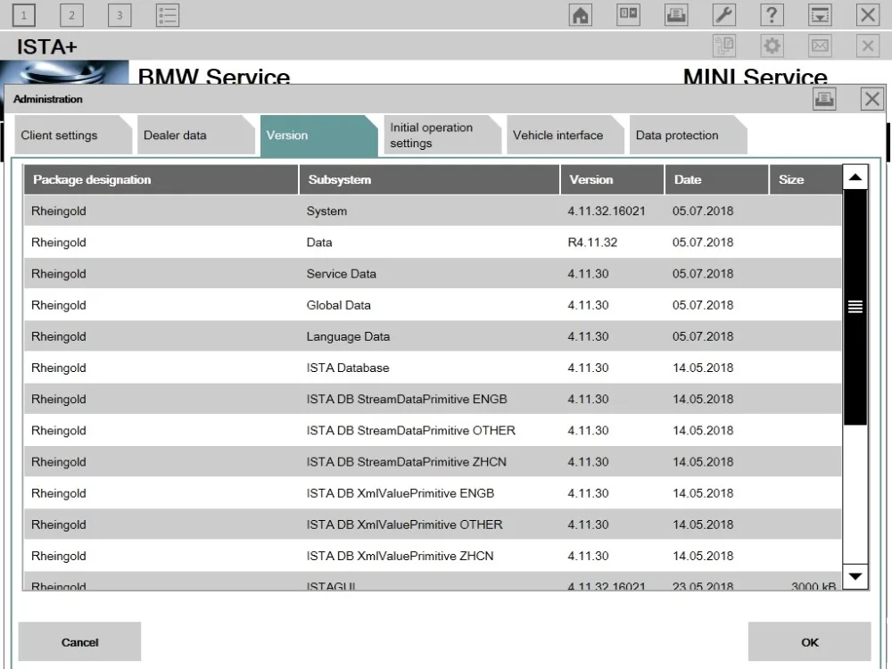Click the numbered box 2 icon
The height and width of the screenshot is (669, 892).
pyautogui.click(x=71, y=15)
